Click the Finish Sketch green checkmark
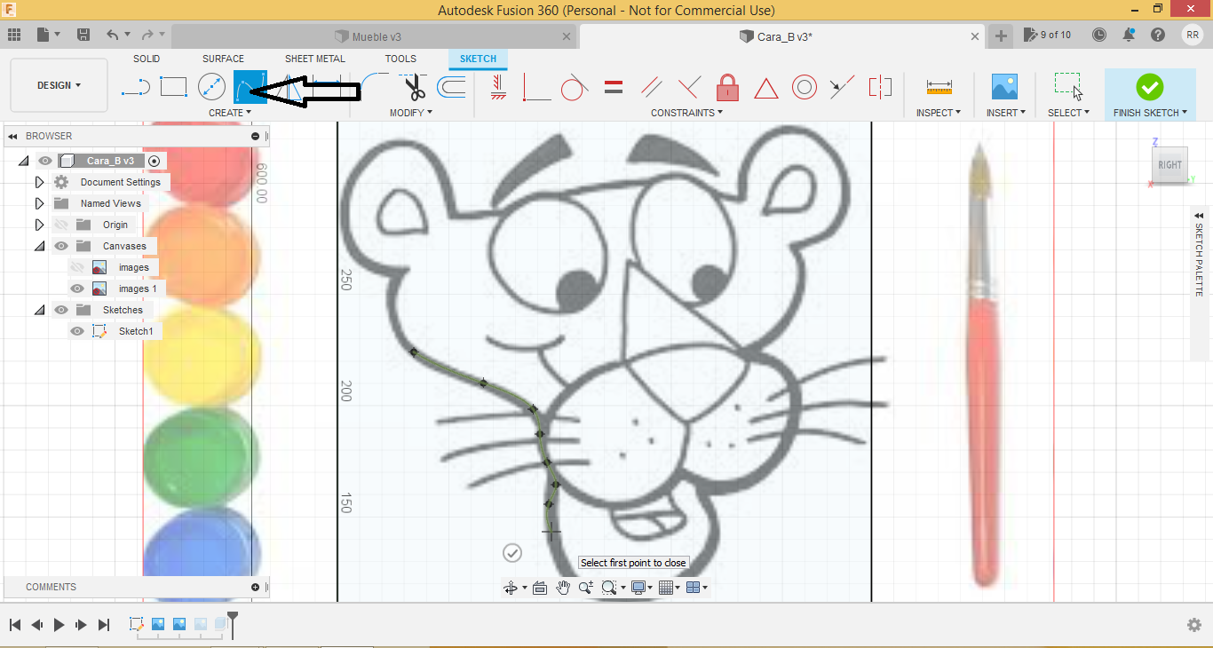The image size is (1213, 648). click(x=1149, y=87)
